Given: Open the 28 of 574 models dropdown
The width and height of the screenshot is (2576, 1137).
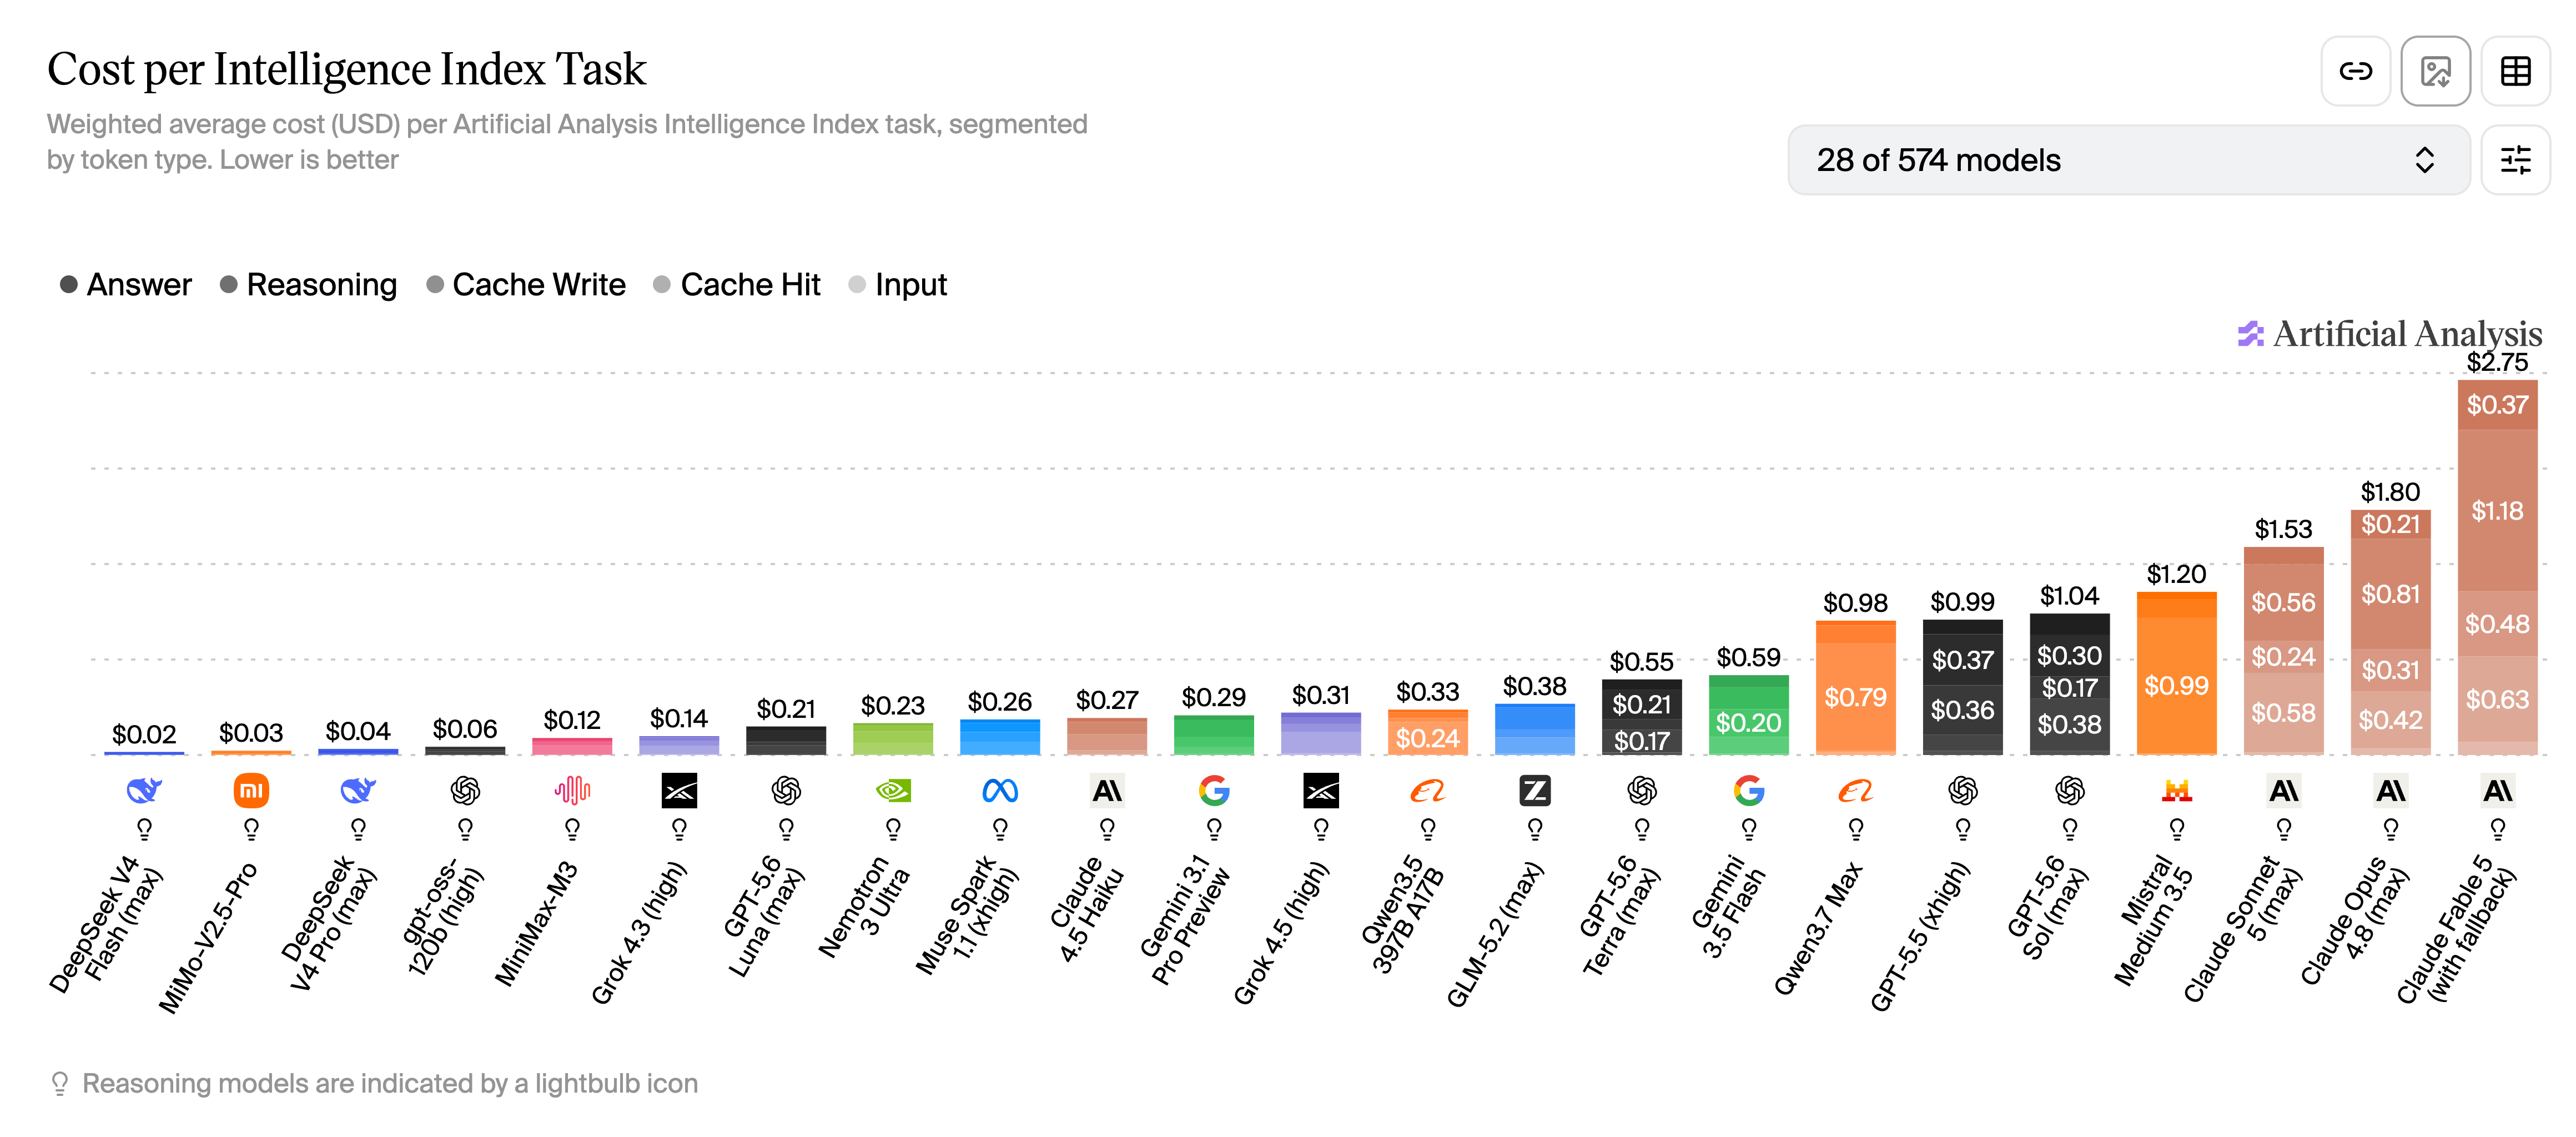Looking at the screenshot, I should [2128, 160].
